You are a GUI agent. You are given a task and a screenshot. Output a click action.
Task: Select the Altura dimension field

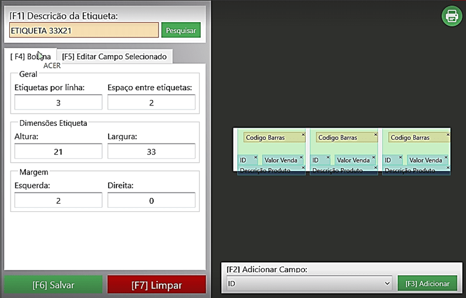click(58, 152)
